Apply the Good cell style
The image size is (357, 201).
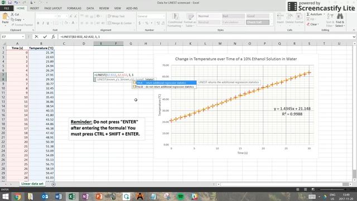click(x=258, y=16)
